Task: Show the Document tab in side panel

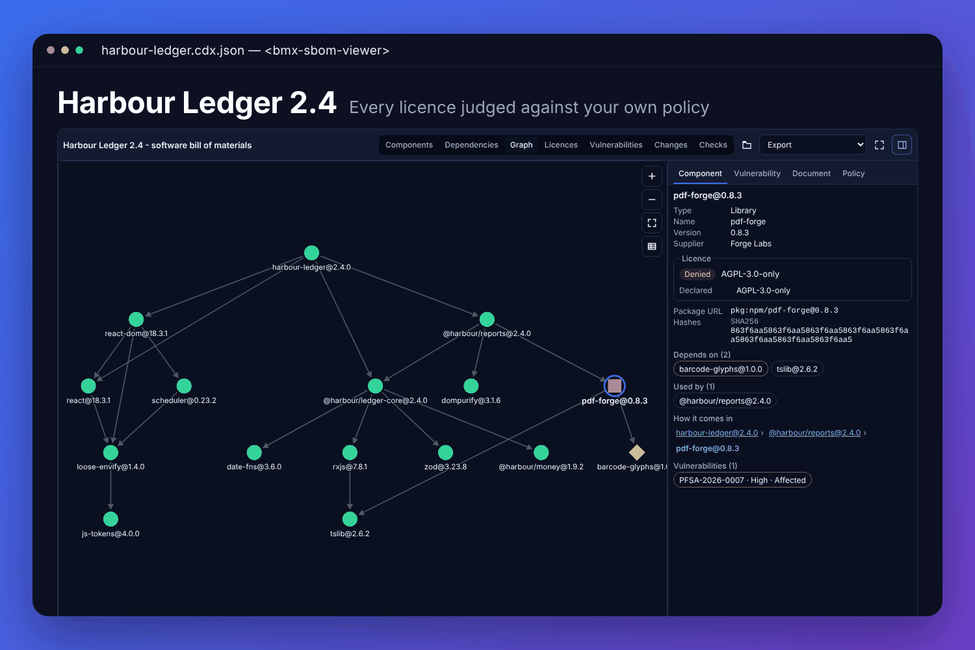Action: point(811,174)
